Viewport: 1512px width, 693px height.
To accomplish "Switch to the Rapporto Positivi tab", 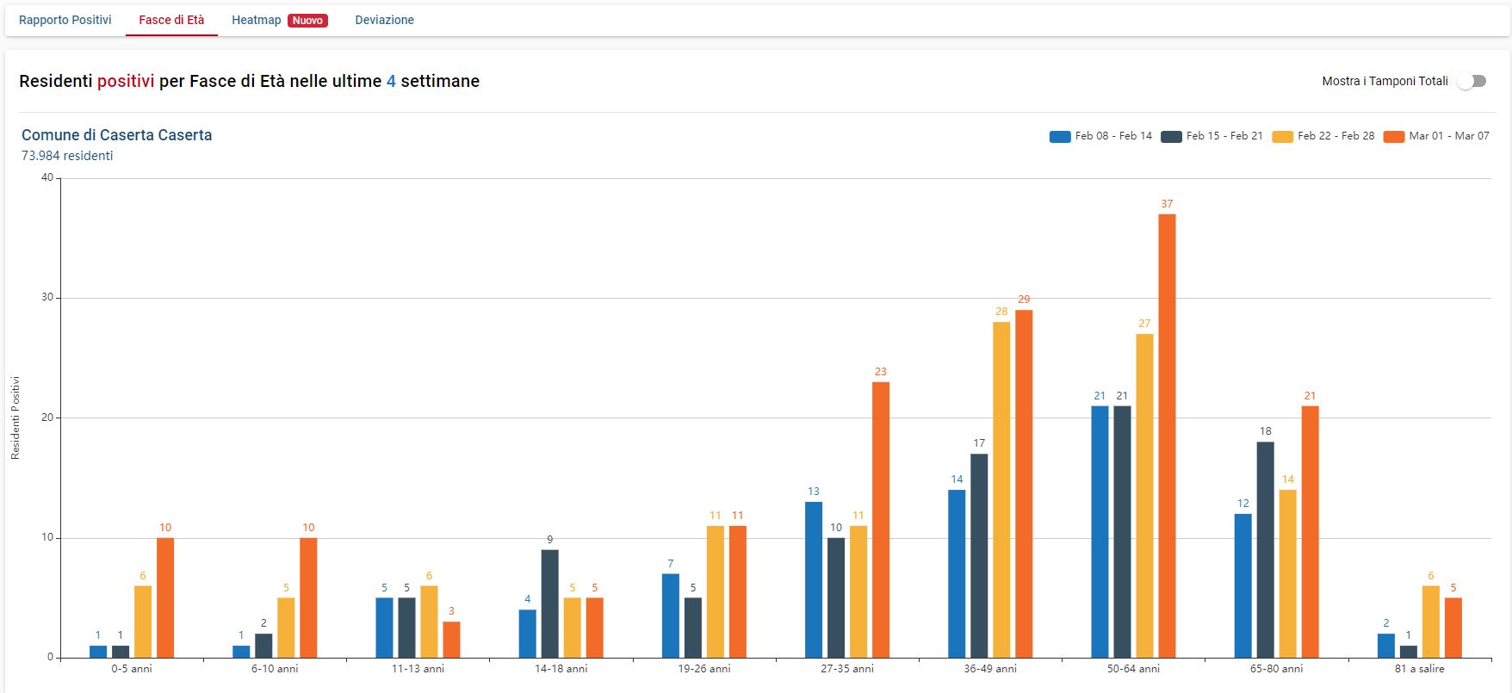I will pos(65,20).
